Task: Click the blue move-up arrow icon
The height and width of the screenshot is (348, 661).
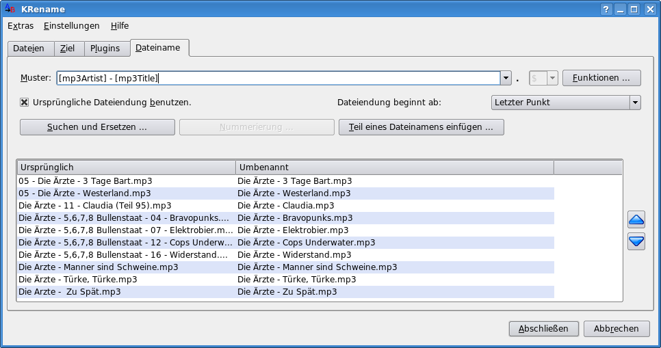Action: 636,219
